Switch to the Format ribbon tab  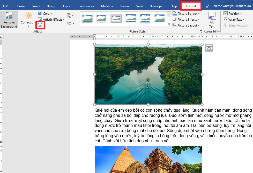pyautogui.click(x=191, y=6)
